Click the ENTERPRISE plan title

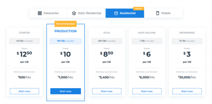pos(187,33)
